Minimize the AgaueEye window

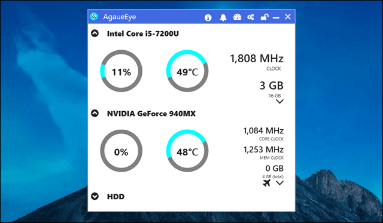276,17
